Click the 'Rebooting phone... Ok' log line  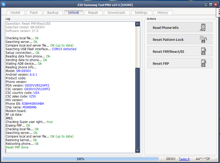click(x=22, y=144)
